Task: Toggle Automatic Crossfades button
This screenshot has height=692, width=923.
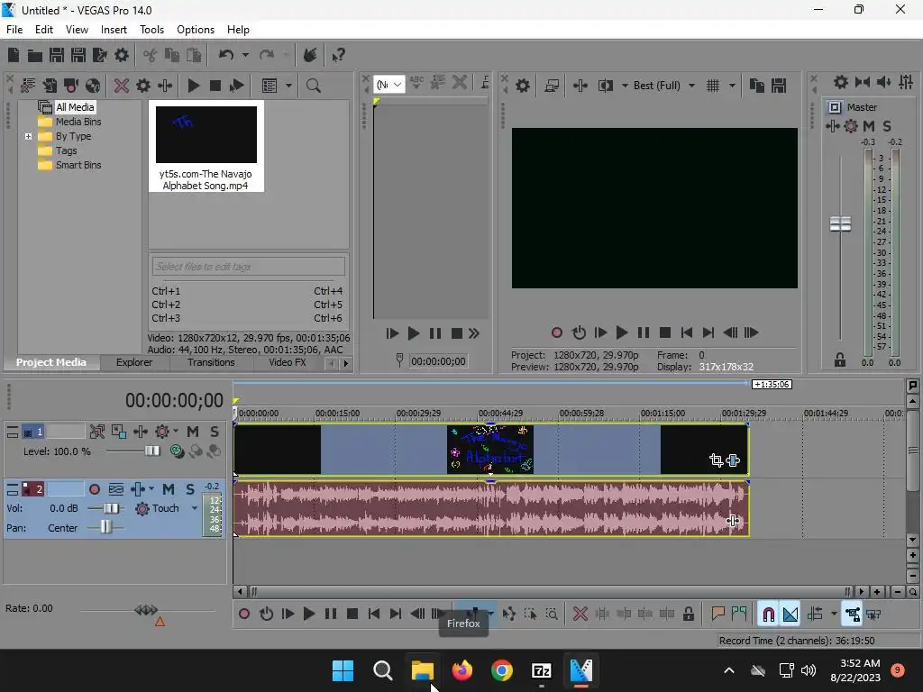Action: pyautogui.click(x=790, y=615)
